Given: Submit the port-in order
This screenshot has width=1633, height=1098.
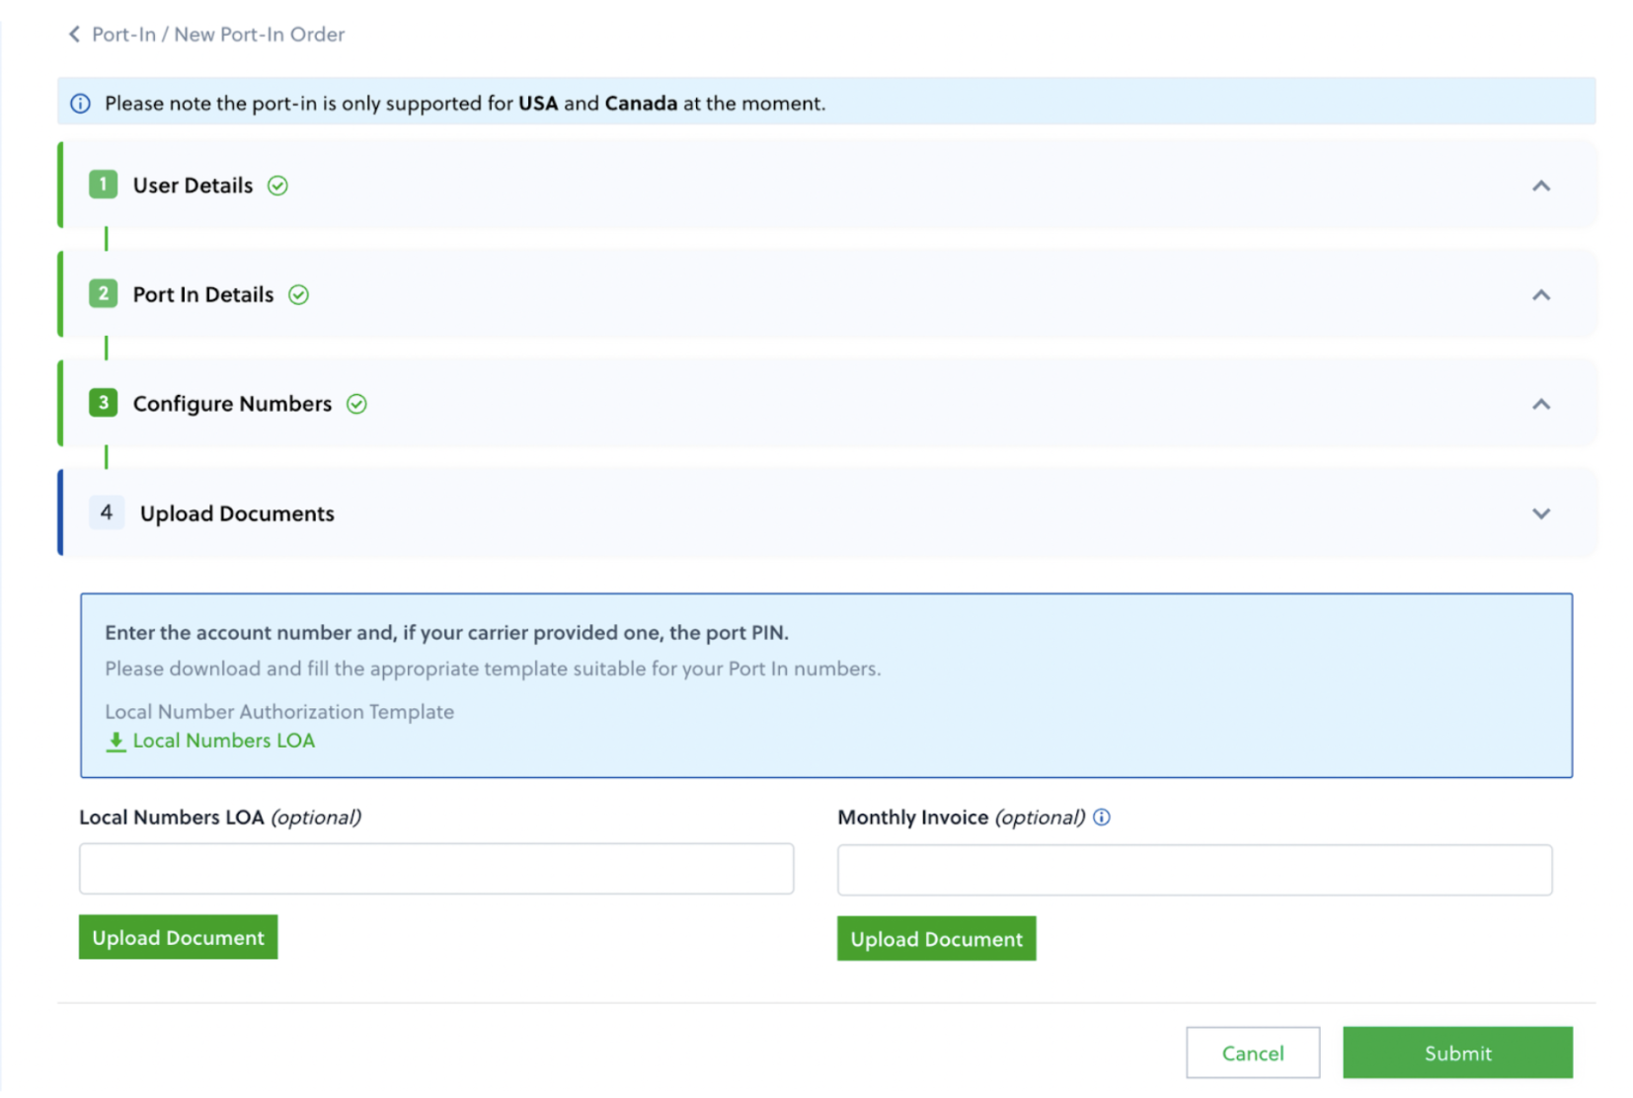Looking at the screenshot, I should [x=1457, y=1053].
